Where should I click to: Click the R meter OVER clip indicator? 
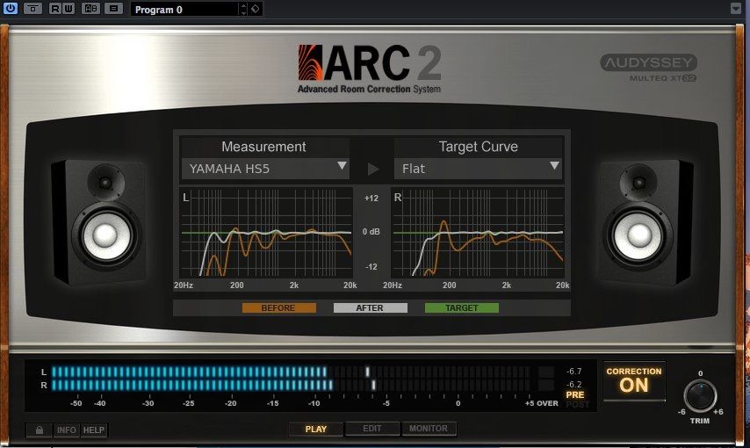click(546, 385)
